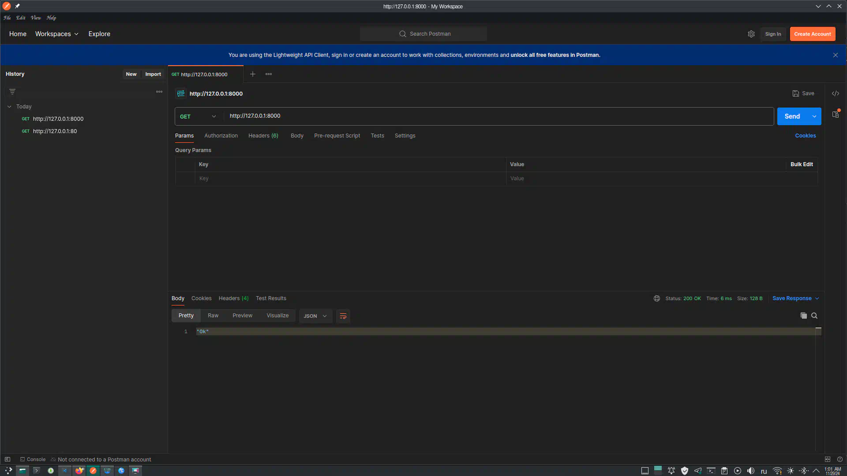The image size is (847, 476).
Task: Click the Sign In button
Action: (x=773, y=34)
